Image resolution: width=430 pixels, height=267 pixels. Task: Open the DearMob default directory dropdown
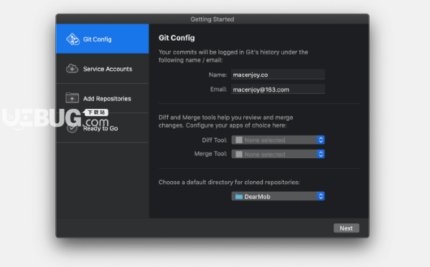coord(278,196)
